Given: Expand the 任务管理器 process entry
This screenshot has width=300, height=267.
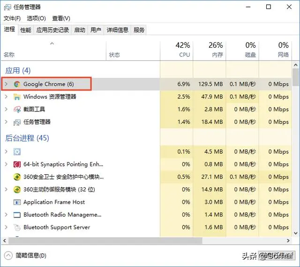Looking at the screenshot, I should [x=6, y=122].
